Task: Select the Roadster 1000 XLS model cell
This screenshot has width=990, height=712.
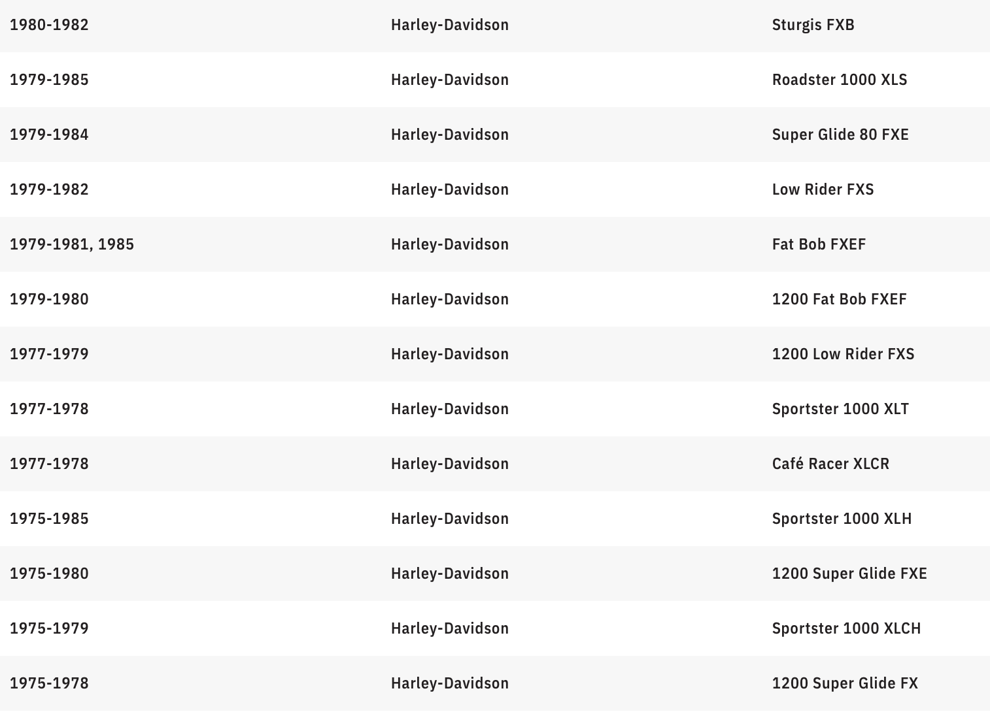Action: click(840, 80)
